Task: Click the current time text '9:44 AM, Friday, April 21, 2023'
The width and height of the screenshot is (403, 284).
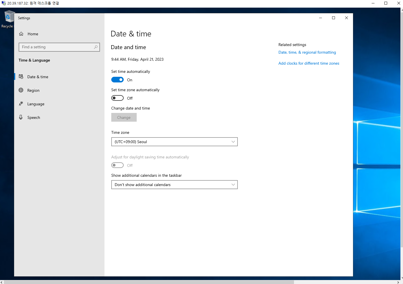Action: coord(137,59)
